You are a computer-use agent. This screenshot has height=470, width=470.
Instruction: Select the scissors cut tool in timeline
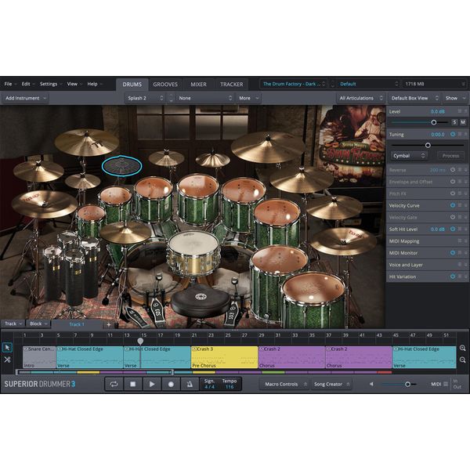[x=7, y=360]
